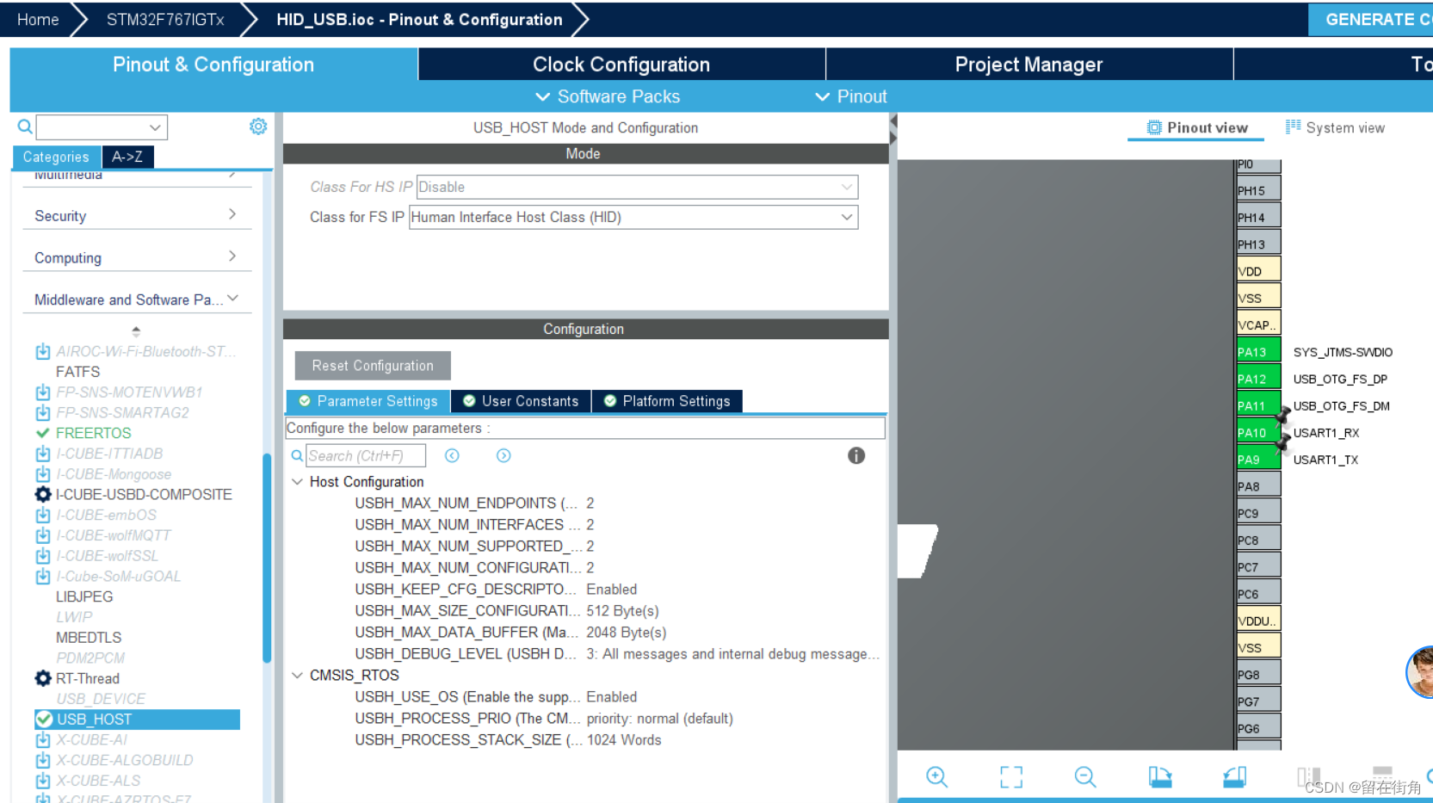
Task: Collapse the CMSIS_RTOS section
Action: (x=297, y=675)
